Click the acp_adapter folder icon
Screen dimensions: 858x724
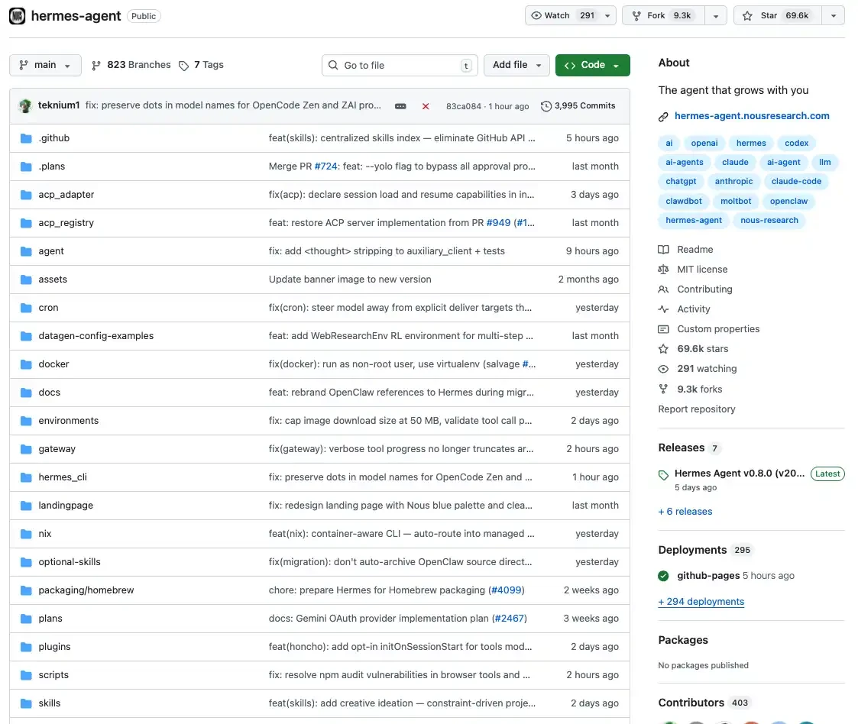click(x=26, y=195)
